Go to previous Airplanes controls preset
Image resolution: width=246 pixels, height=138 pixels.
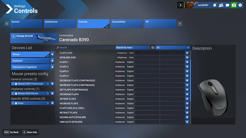(13, 94)
